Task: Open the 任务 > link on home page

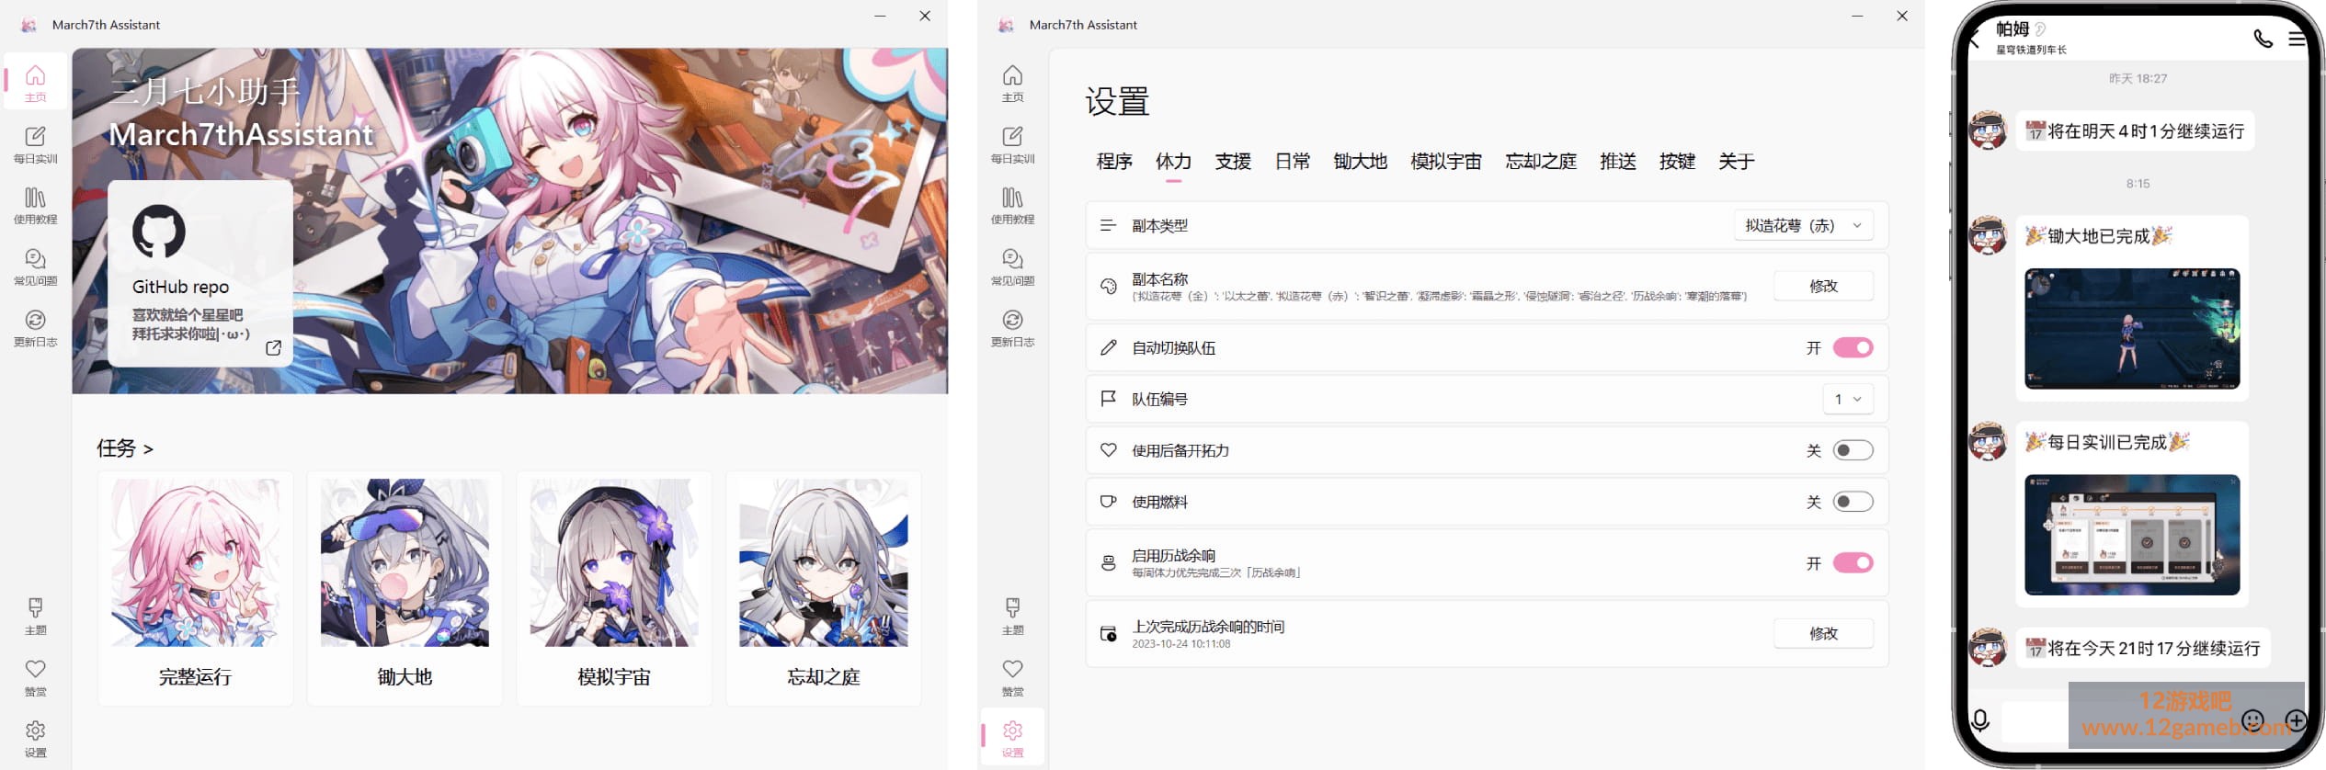Action: (125, 448)
